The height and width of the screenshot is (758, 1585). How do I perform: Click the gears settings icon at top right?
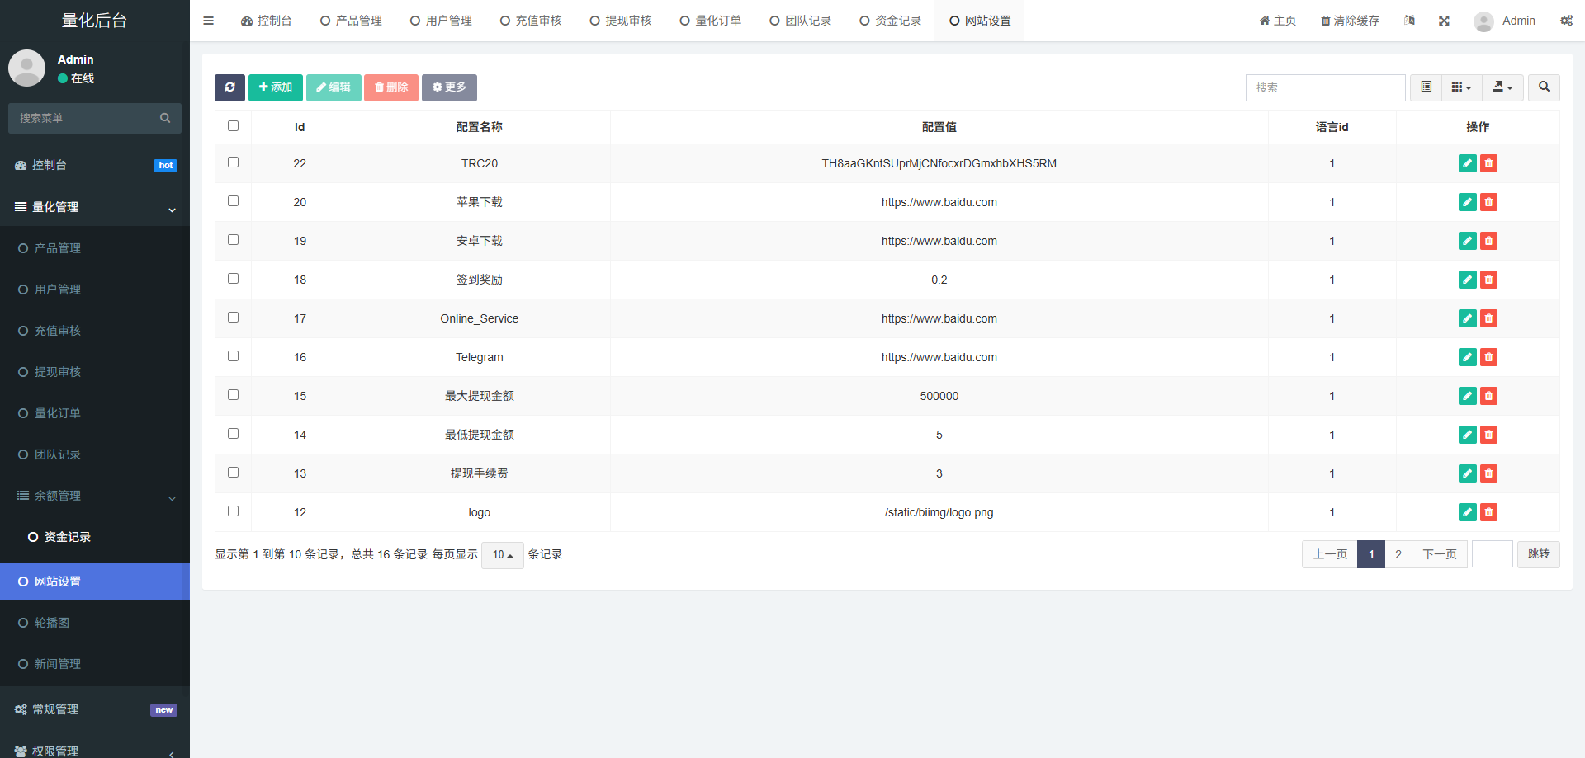[1566, 21]
